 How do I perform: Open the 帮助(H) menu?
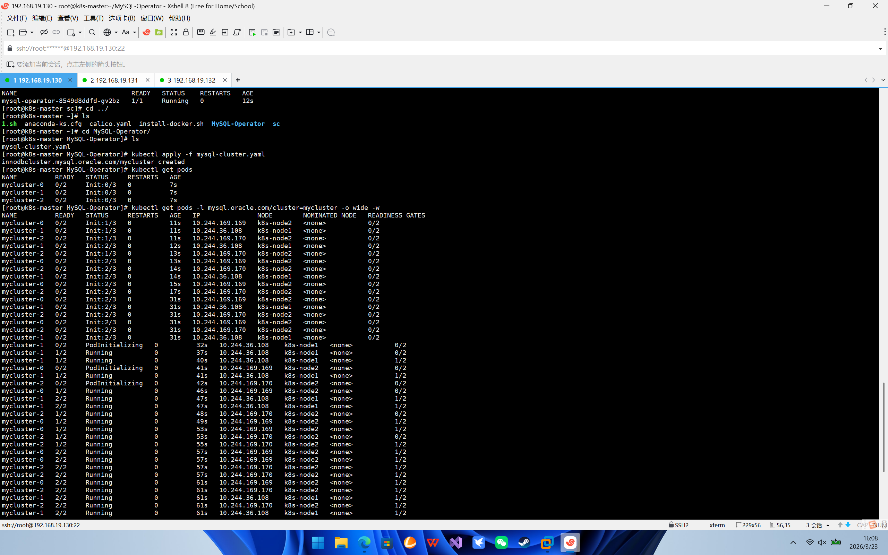pos(179,18)
